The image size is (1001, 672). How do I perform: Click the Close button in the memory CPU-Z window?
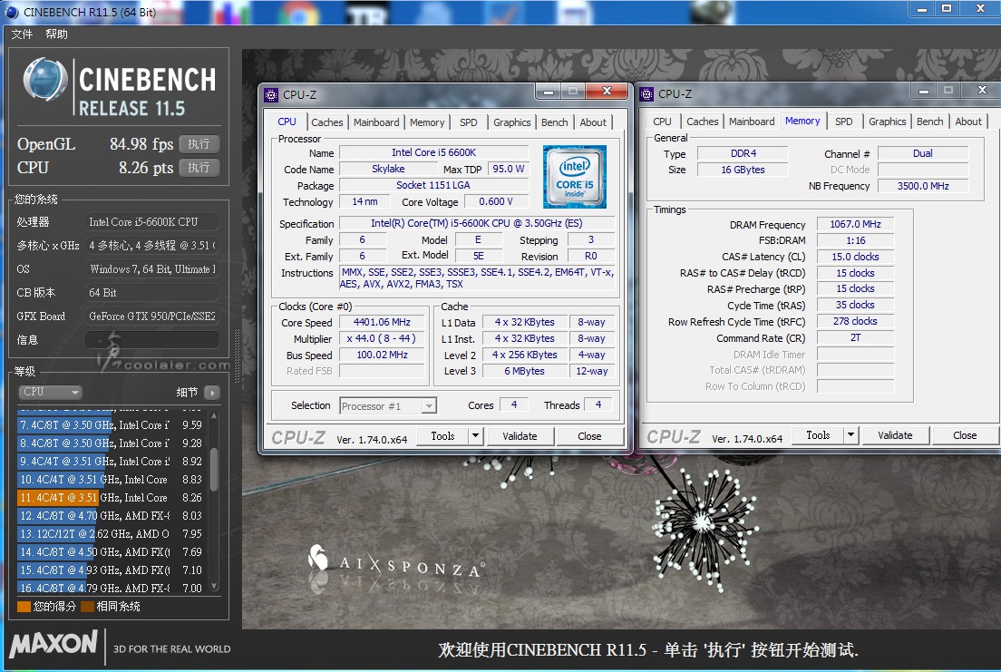(965, 435)
